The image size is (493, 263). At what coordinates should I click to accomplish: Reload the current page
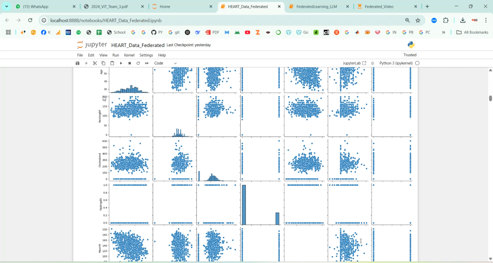pyautogui.click(x=30, y=20)
